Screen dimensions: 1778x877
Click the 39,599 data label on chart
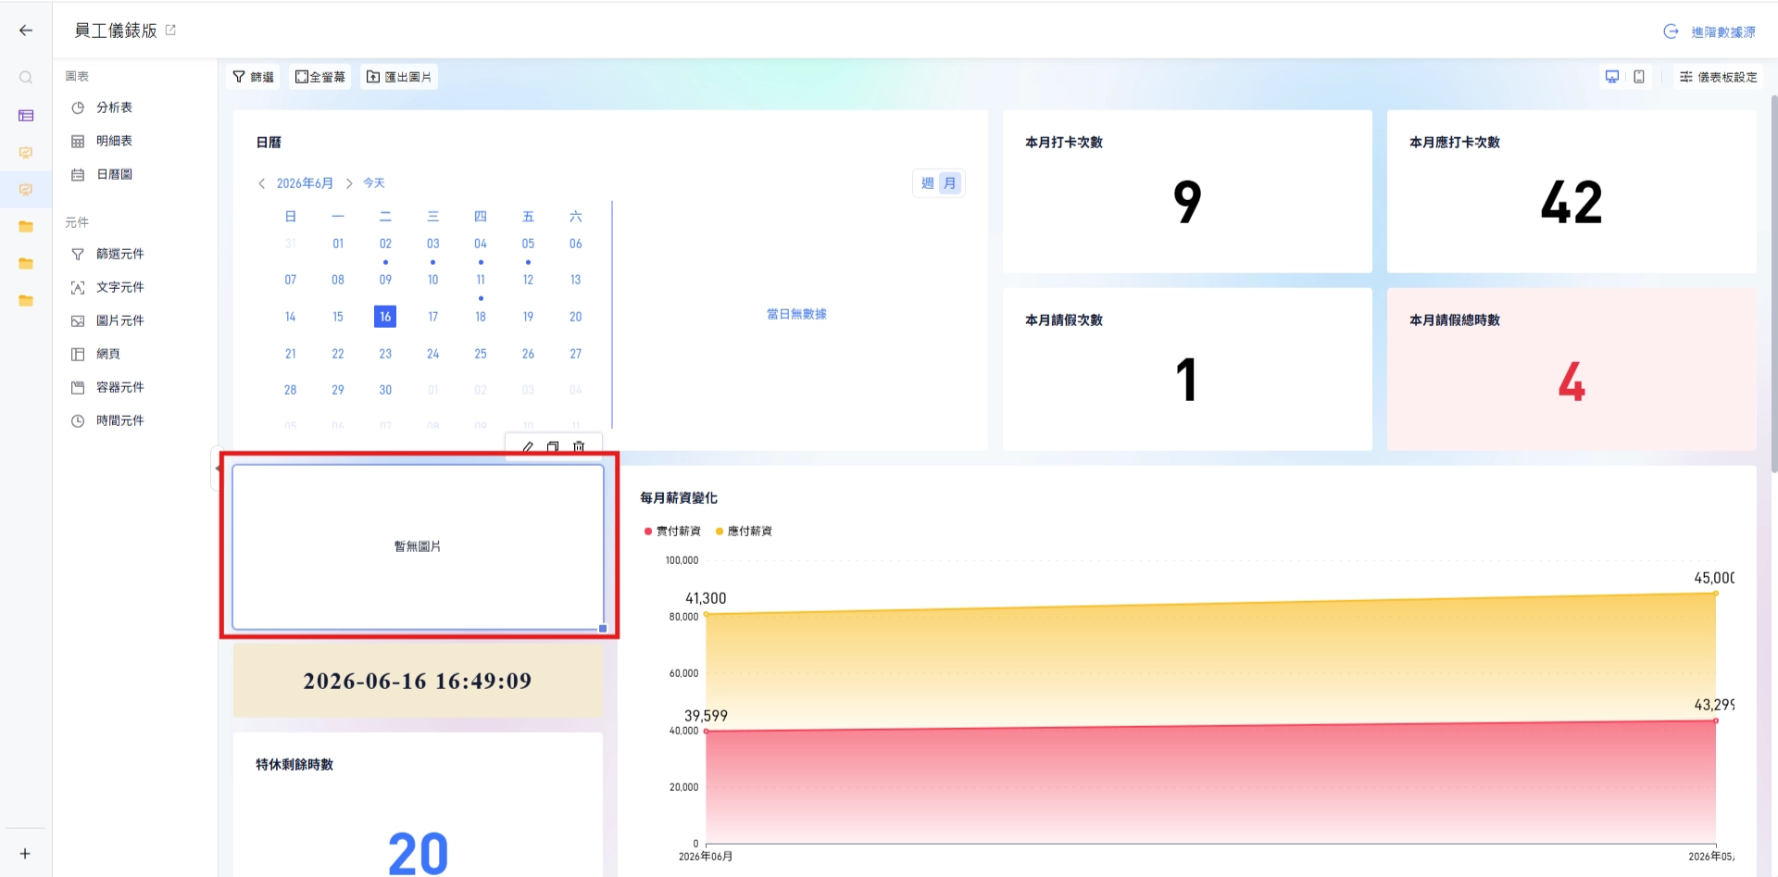[706, 716]
